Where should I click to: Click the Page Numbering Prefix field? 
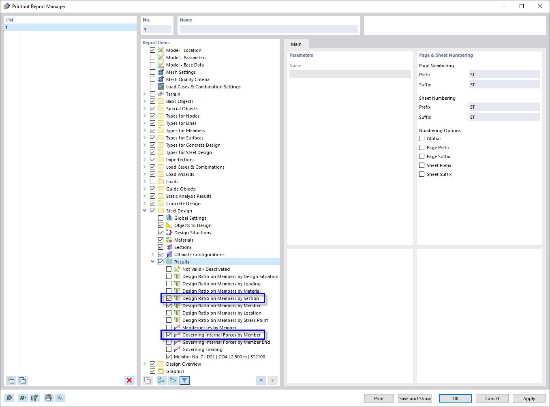click(505, 75)
